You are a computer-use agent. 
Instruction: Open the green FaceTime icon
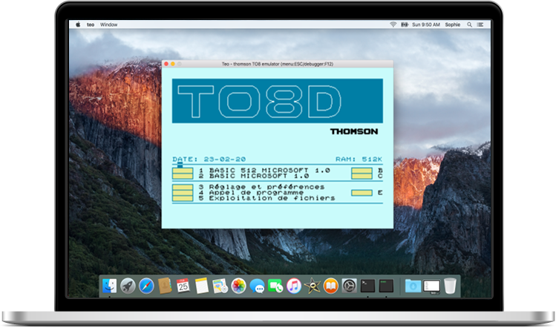tap(275, 286)
